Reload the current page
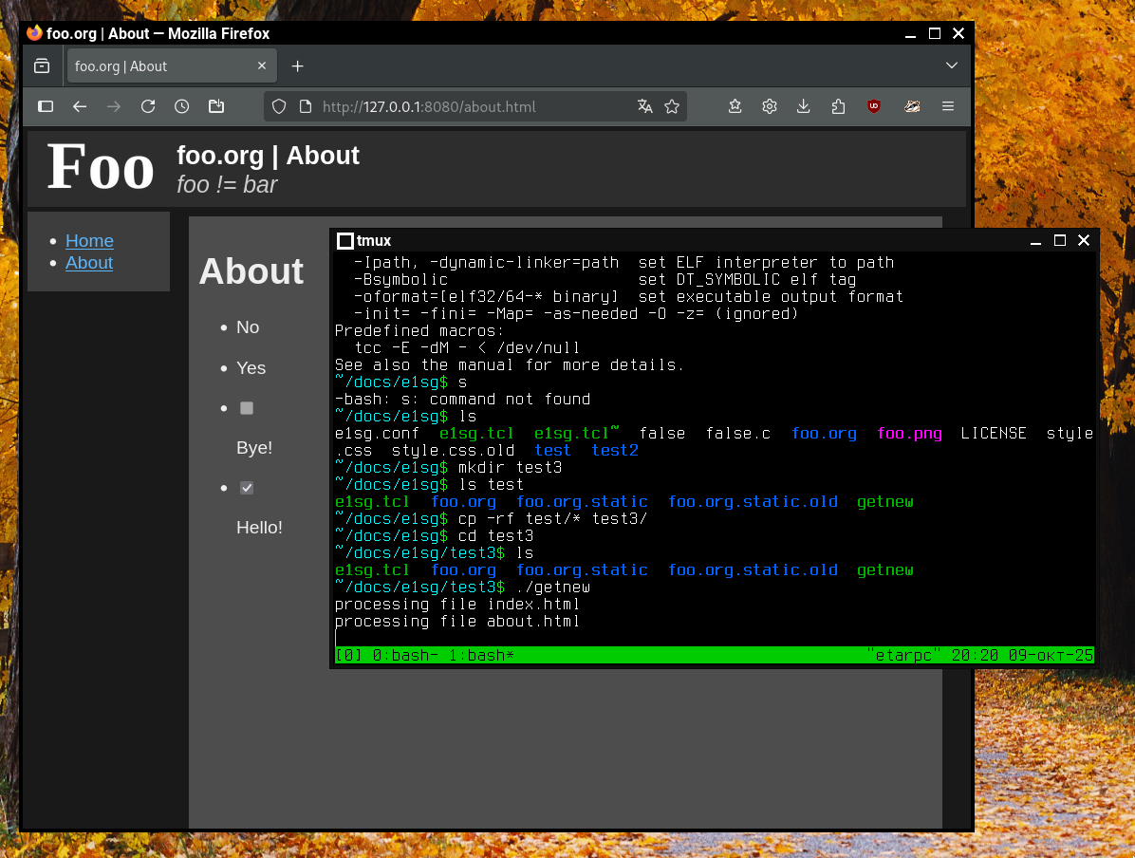Screen dimensions: 1135x858 click(x=148, y=106)
